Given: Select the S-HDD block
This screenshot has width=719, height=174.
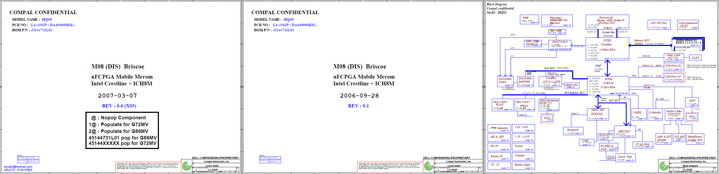Looking at the screenshot, I should 639,114.
